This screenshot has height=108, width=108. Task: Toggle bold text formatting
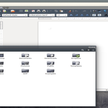(71, 15)
